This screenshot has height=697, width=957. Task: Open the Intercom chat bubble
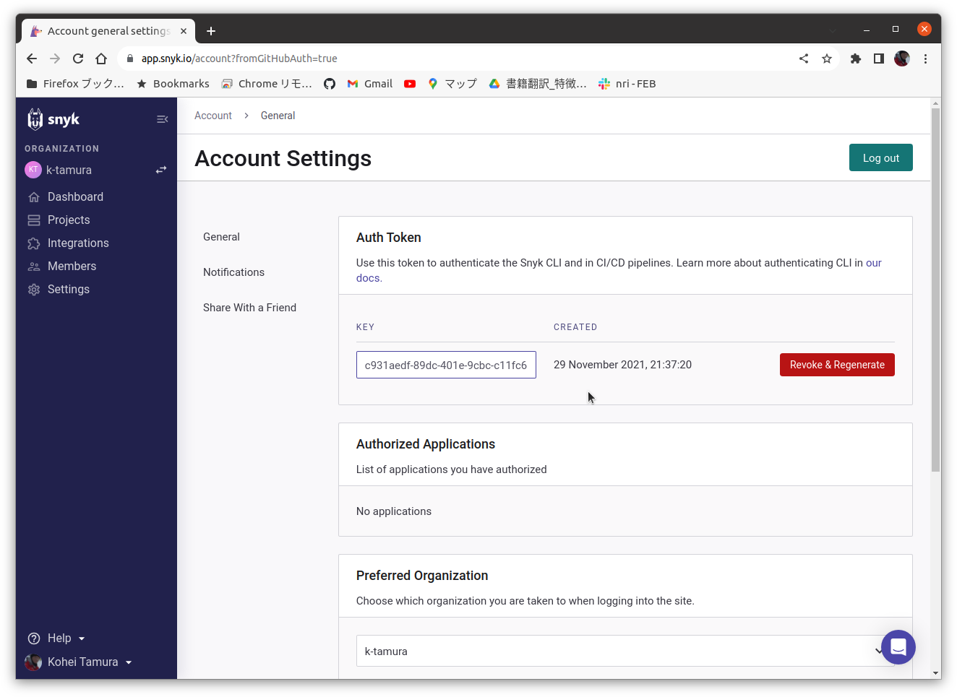tap(898, 647)
